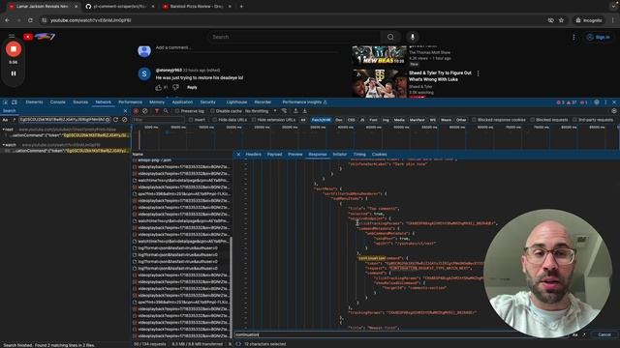620x348 pixels.
Task: Toggle the DevTools inspect element picker
Action: (6, 102)
